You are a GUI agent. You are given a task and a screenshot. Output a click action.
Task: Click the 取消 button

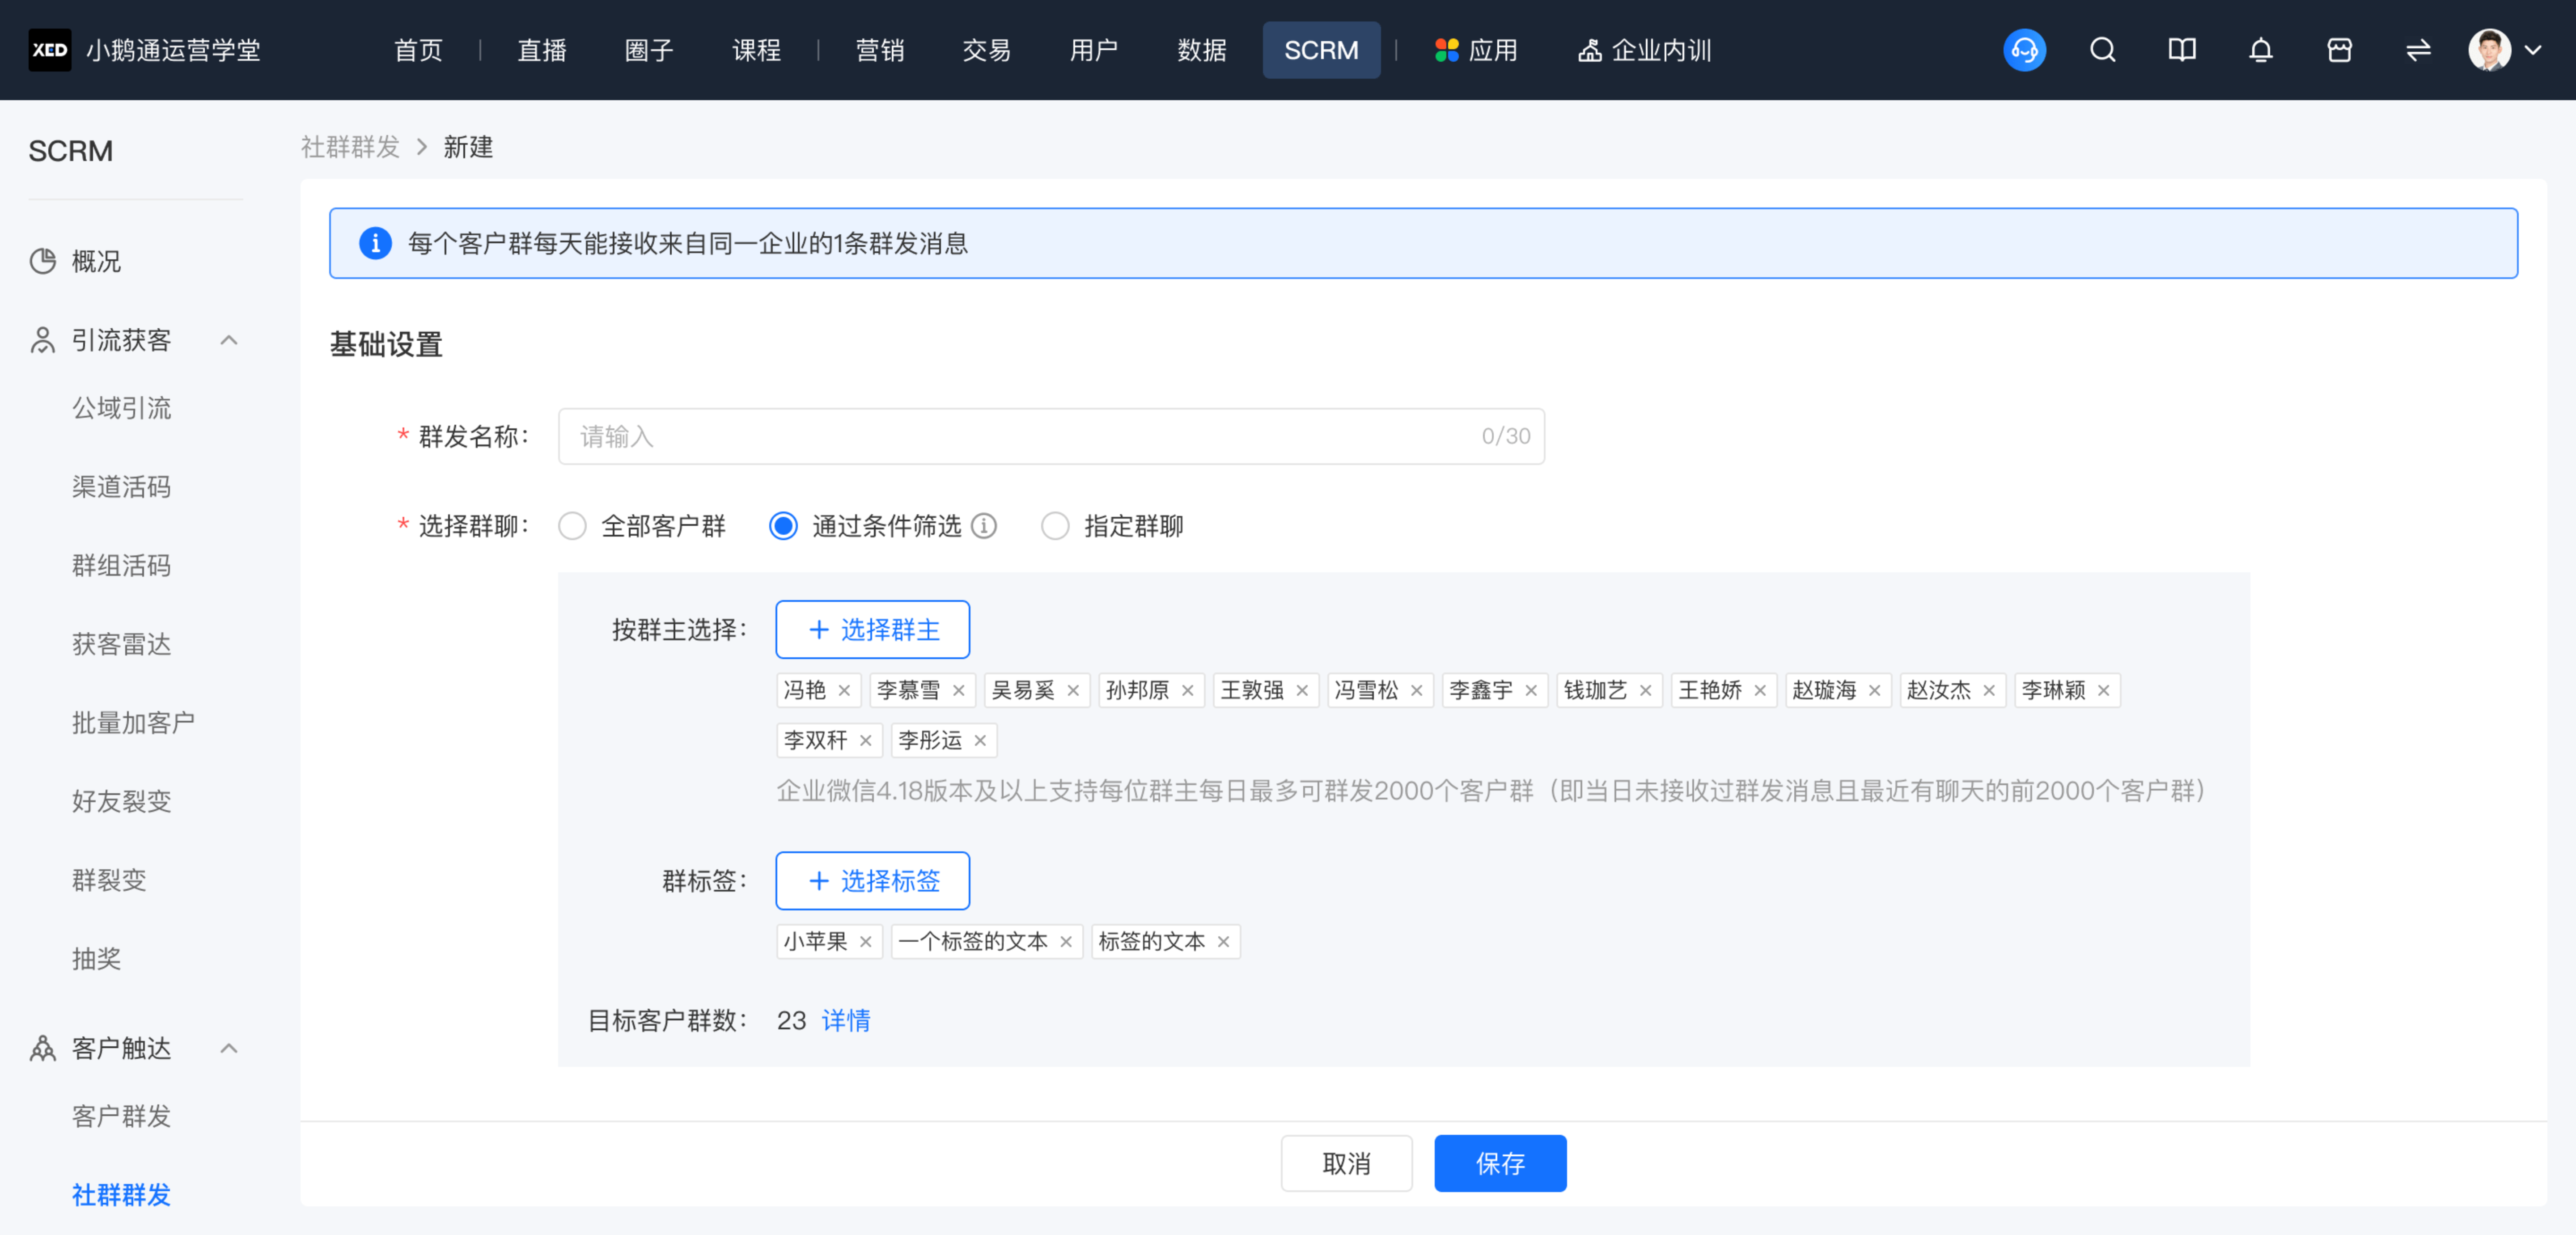(1346, 1164)
